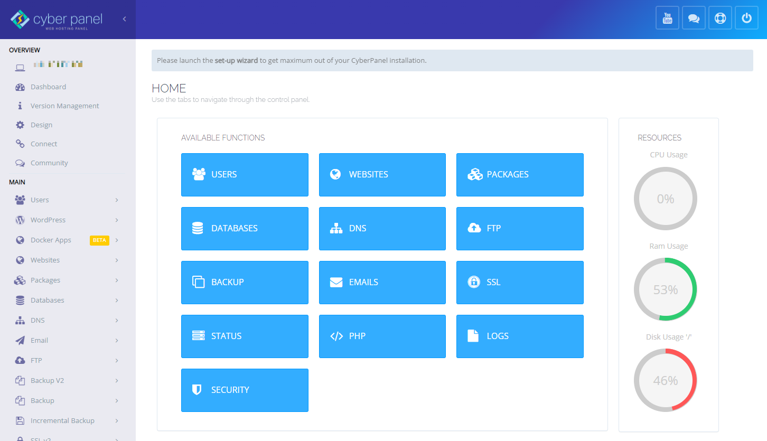Viewport: 767px width, 441px height.
Task: Expand the Packages sidebar submenu chevron
Action: coord(117,280)
